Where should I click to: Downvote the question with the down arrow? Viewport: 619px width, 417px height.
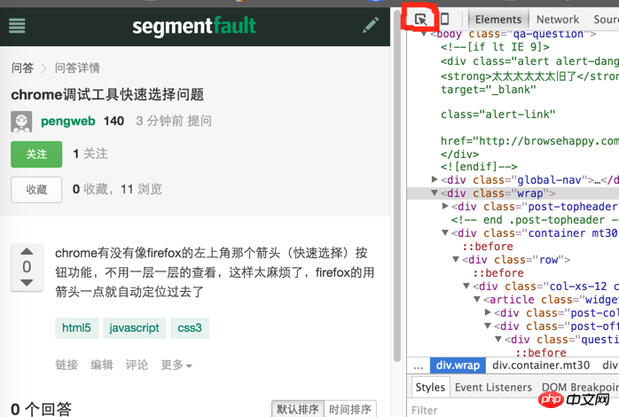point(27,283)
